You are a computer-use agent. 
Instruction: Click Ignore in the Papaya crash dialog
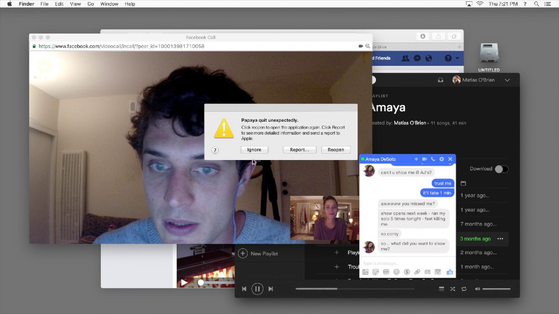[254, 150]
